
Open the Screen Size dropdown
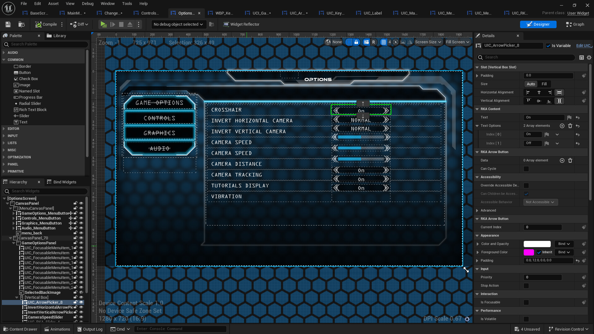pos(428,42)
